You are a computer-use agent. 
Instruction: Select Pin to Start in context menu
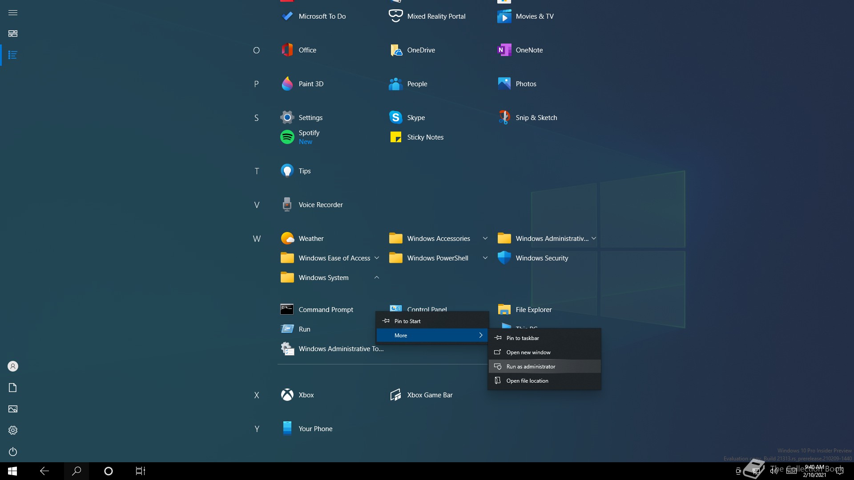click(x=432, y=321)
